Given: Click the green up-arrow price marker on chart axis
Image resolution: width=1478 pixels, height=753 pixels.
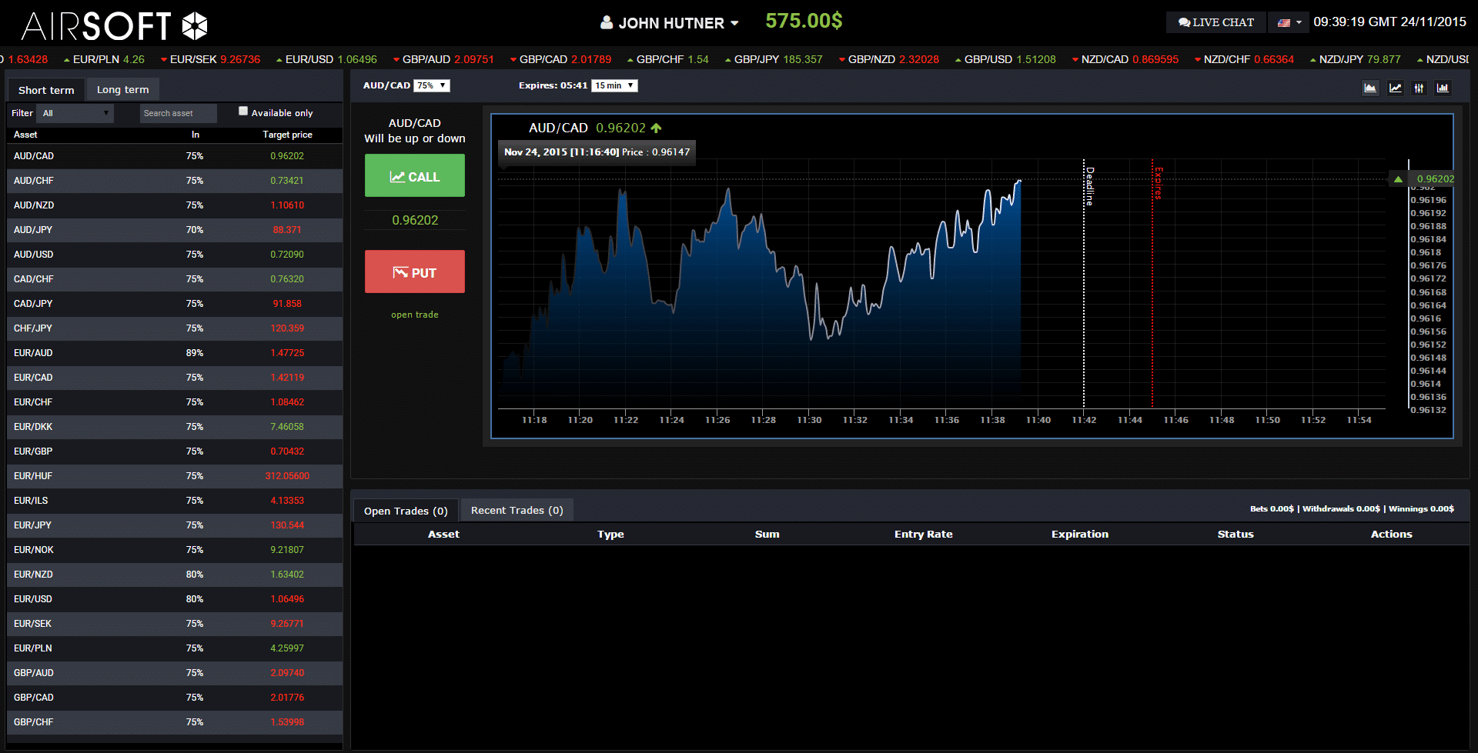Looking at the screenshot, I should pyautogui.click(x=1398, y=179).
